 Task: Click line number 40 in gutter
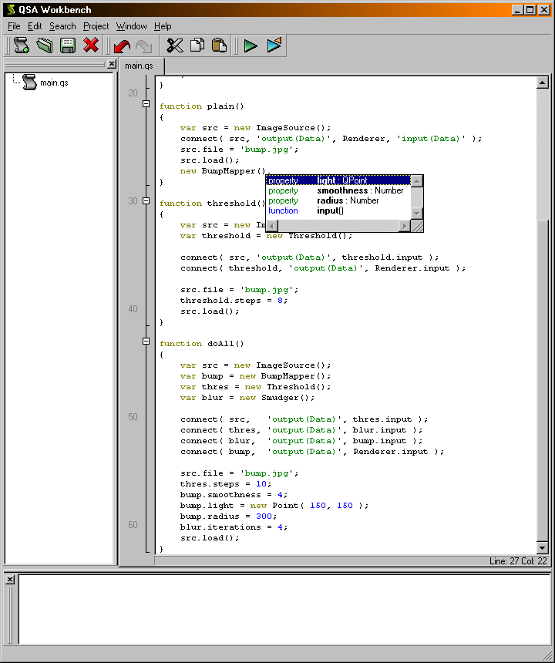[133, 309]
